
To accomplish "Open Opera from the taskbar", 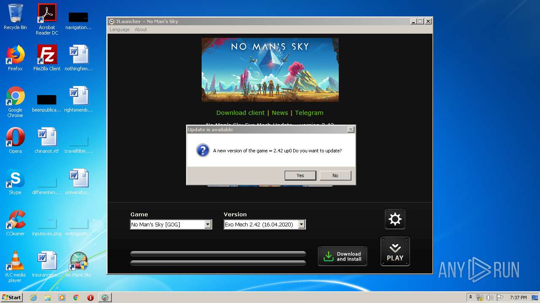I will pos(90,298).
